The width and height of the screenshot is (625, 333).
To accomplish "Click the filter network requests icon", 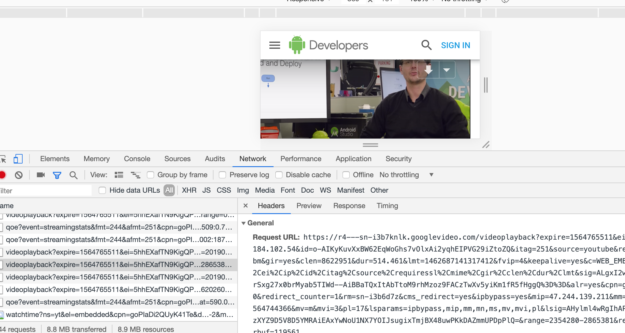I will (x=56, y=174).
